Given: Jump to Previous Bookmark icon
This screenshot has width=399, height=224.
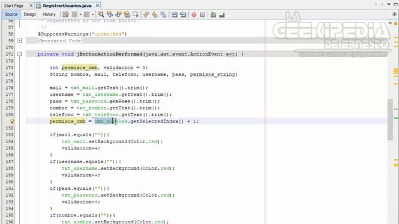Looking at the screenshot, I should [x=146, y=14].
